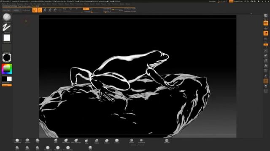Viewport: 270px width, 151px height.
Task: Open the Tool menu in the menu bar
Action: [109, 4]
